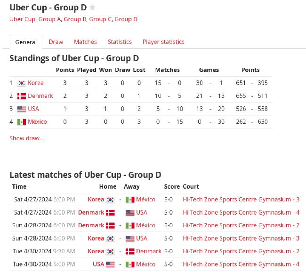This screenshot has width=306, height=272.
Task: Click México flag icon in standings table
Action: [x=22, y=122]
